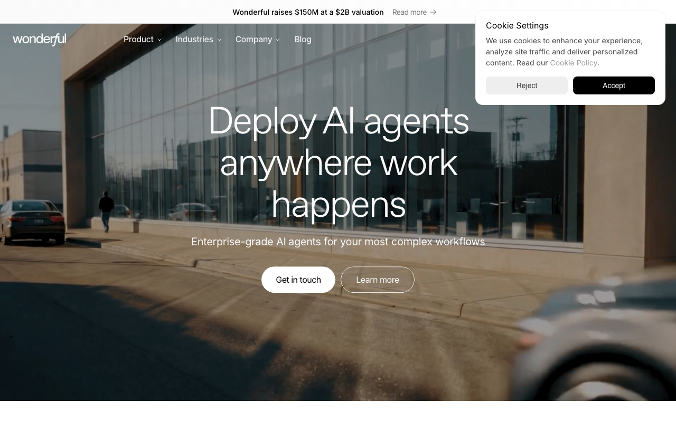
Task: Click the arrow icon beside Read more
Action: (x=433, y=12)
